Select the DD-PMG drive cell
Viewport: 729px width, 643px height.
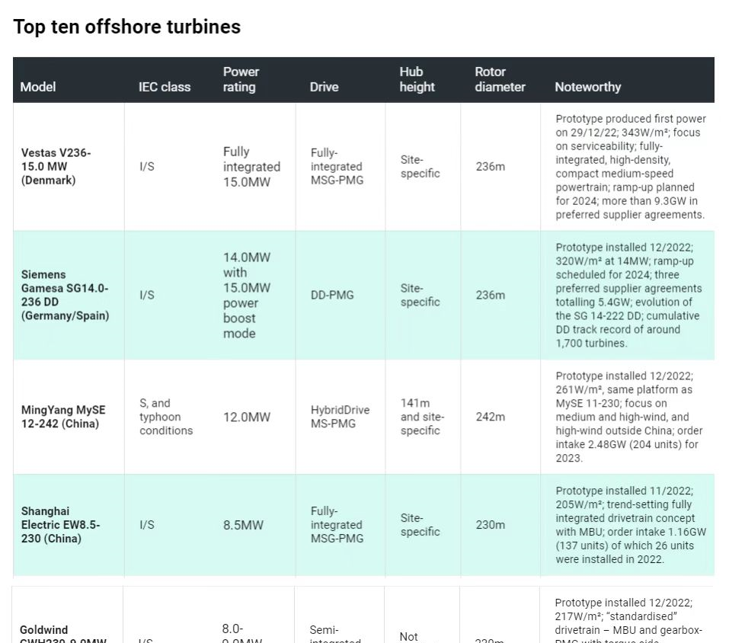click(x=332, y=295)
